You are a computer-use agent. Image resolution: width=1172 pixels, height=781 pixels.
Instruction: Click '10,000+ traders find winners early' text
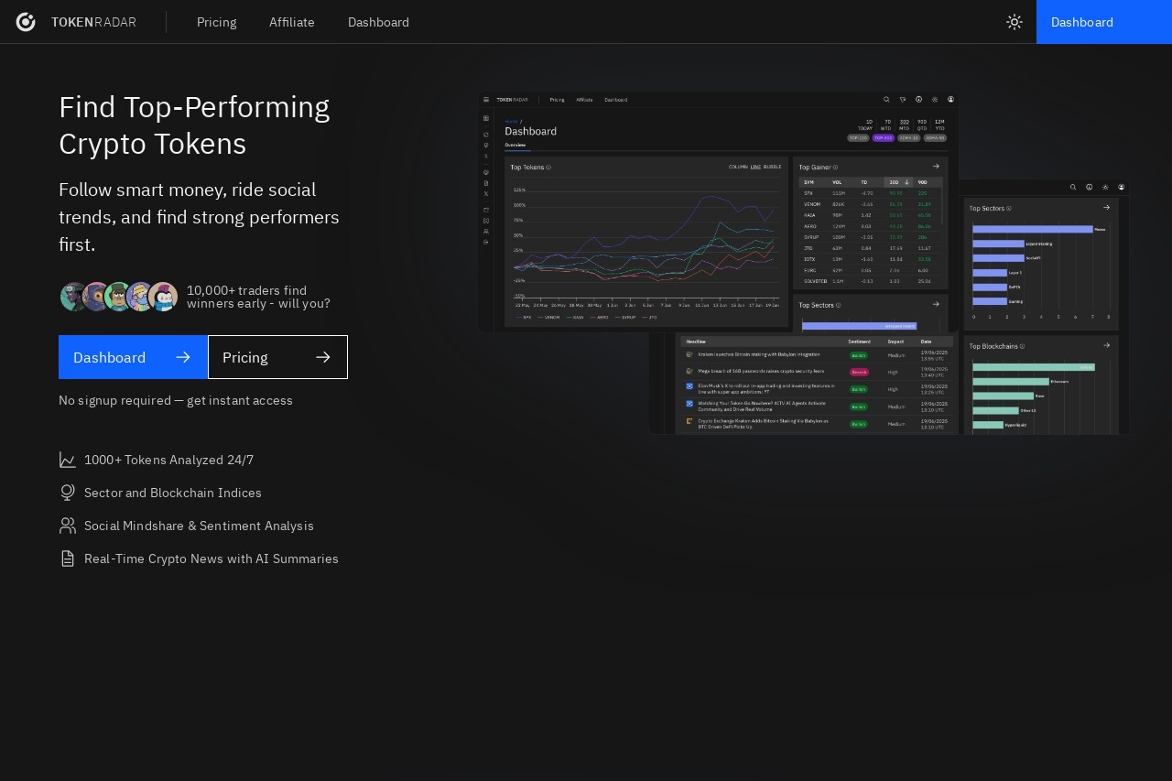[x=258, y=297]
